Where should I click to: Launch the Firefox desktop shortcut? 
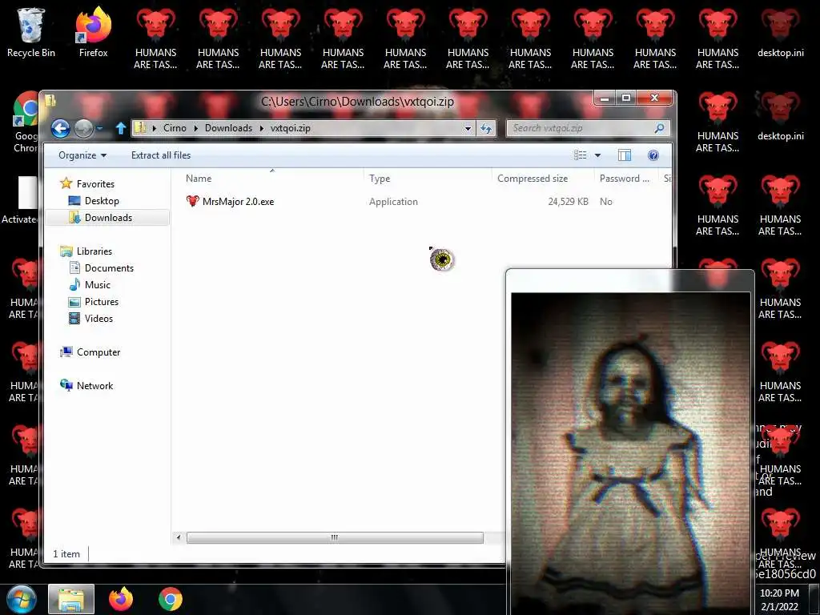click(93, 32)
